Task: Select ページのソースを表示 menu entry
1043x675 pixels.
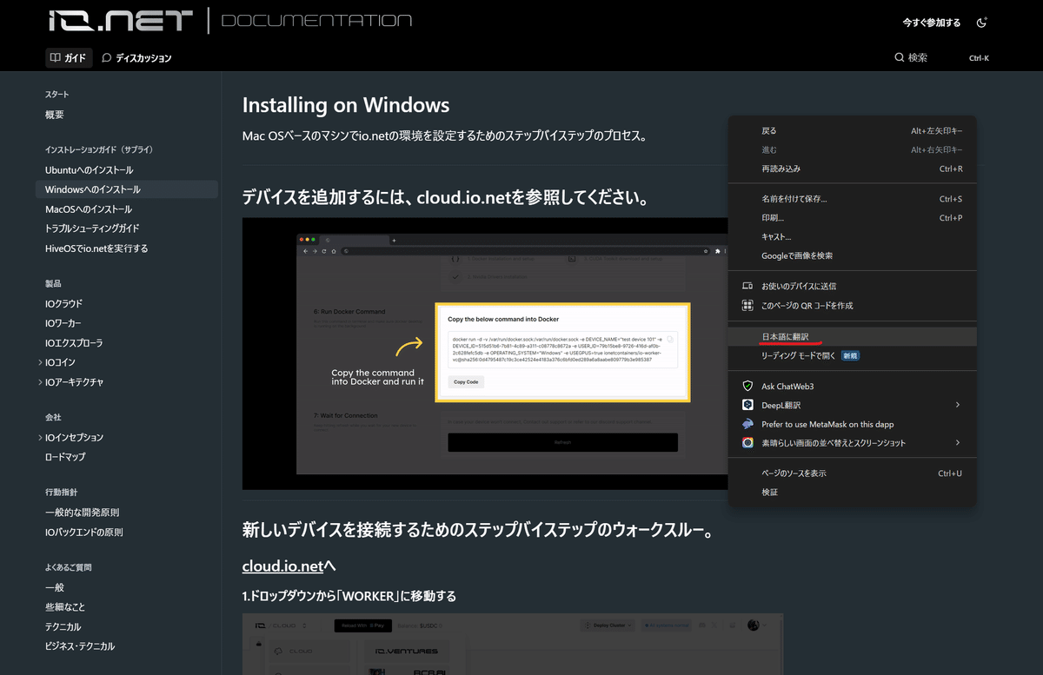Action: (852, 473)
